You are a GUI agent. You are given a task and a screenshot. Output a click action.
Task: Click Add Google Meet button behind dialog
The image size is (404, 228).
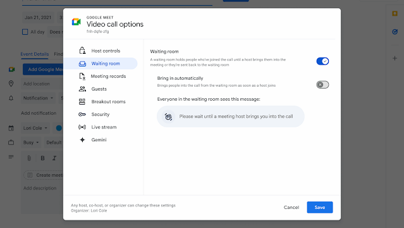click(43, 70)
